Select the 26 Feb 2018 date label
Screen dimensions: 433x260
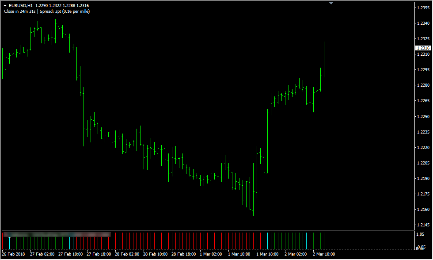[x=13, y=254]
